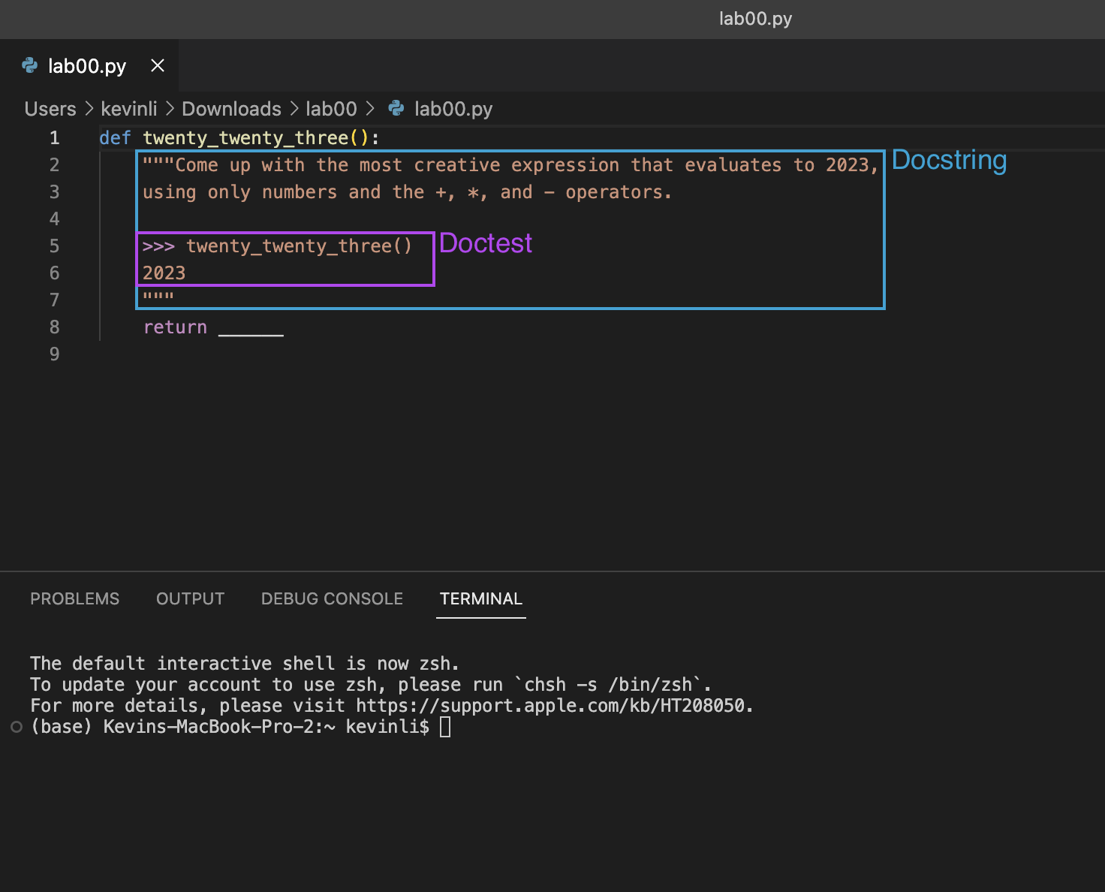The image size is (1105, 892).
Task: Place cursor on the 2023 doctest output line
Action: 164,273
